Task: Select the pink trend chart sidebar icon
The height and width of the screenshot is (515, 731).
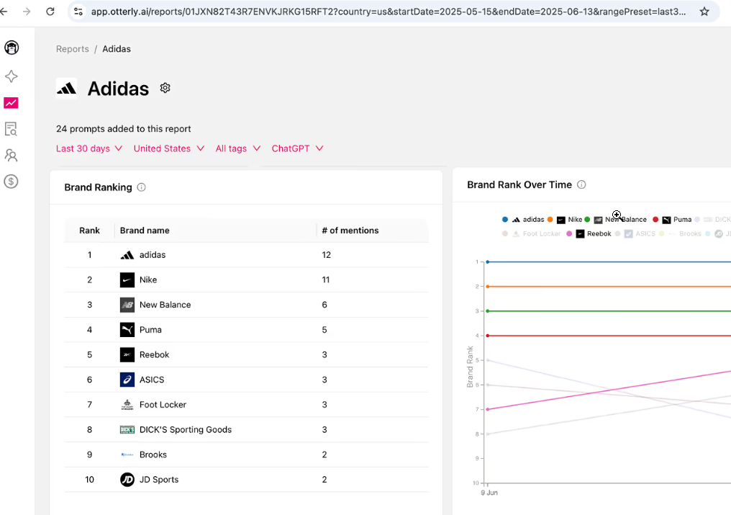Action: pos(11,103)
